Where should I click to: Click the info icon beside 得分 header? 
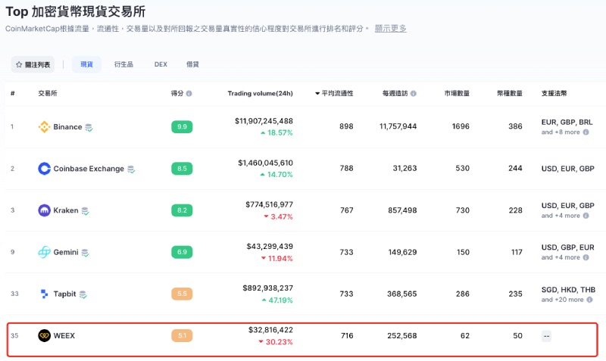point(189,94)
